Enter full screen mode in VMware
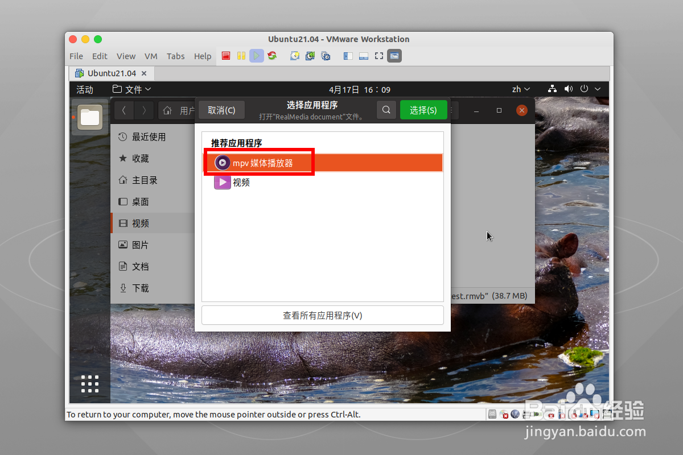This screenshot has height=455, width=683. (x=378, y=56)
